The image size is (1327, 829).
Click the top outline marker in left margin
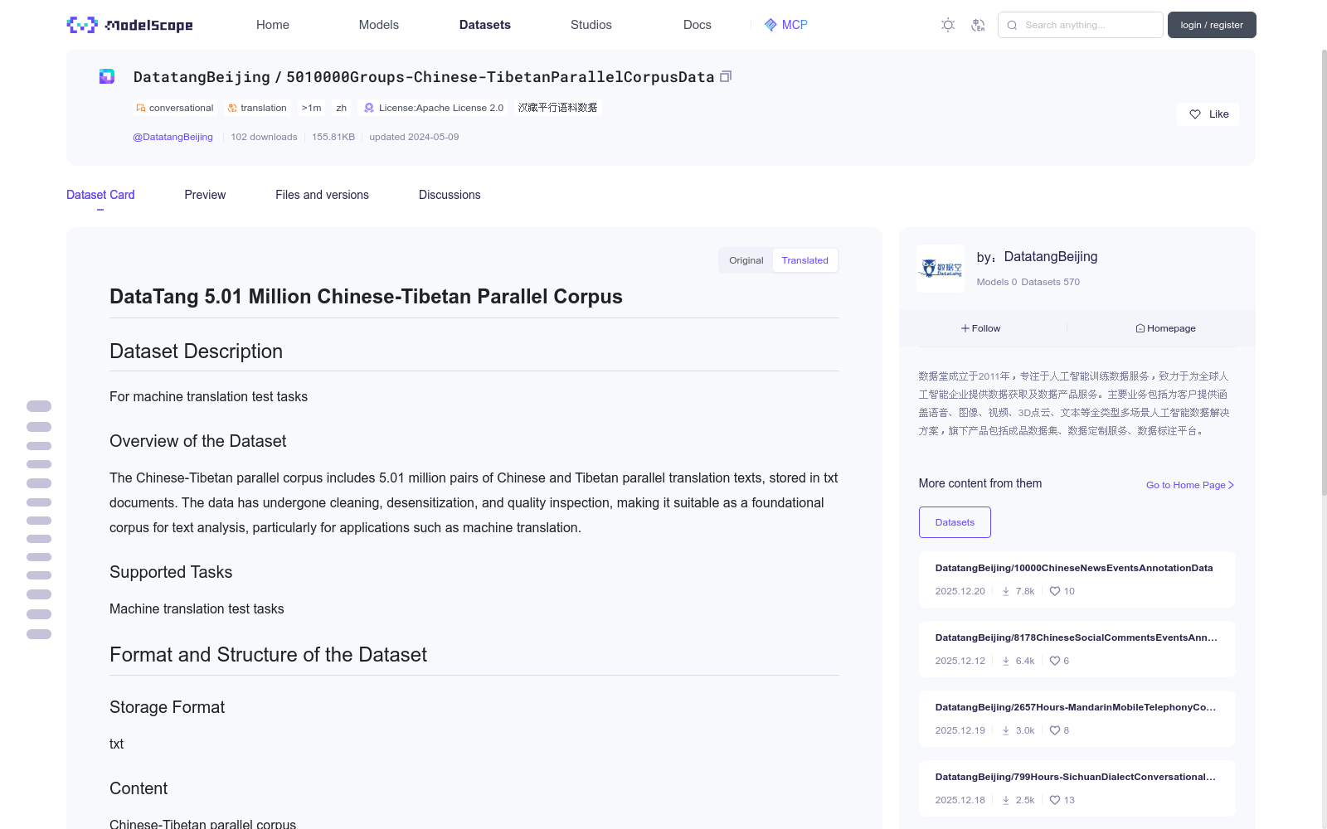(x=39, y=406)
